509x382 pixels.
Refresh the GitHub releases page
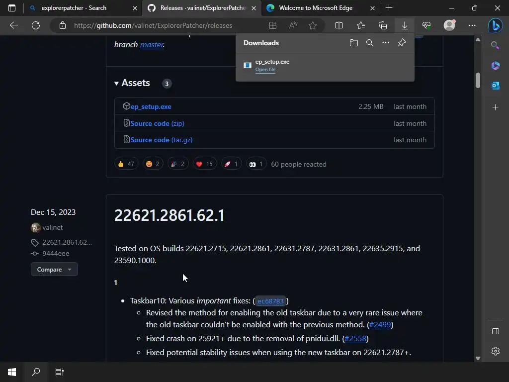[x=36, y=25]
